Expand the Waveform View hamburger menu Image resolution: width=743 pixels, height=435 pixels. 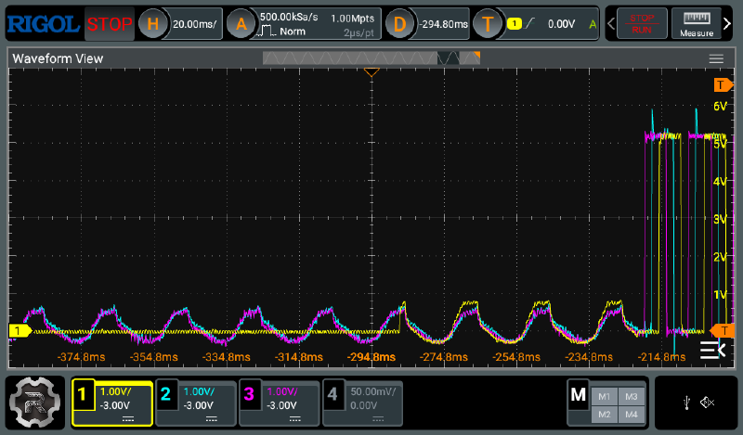pyautogui.click(x=716, y=58)
